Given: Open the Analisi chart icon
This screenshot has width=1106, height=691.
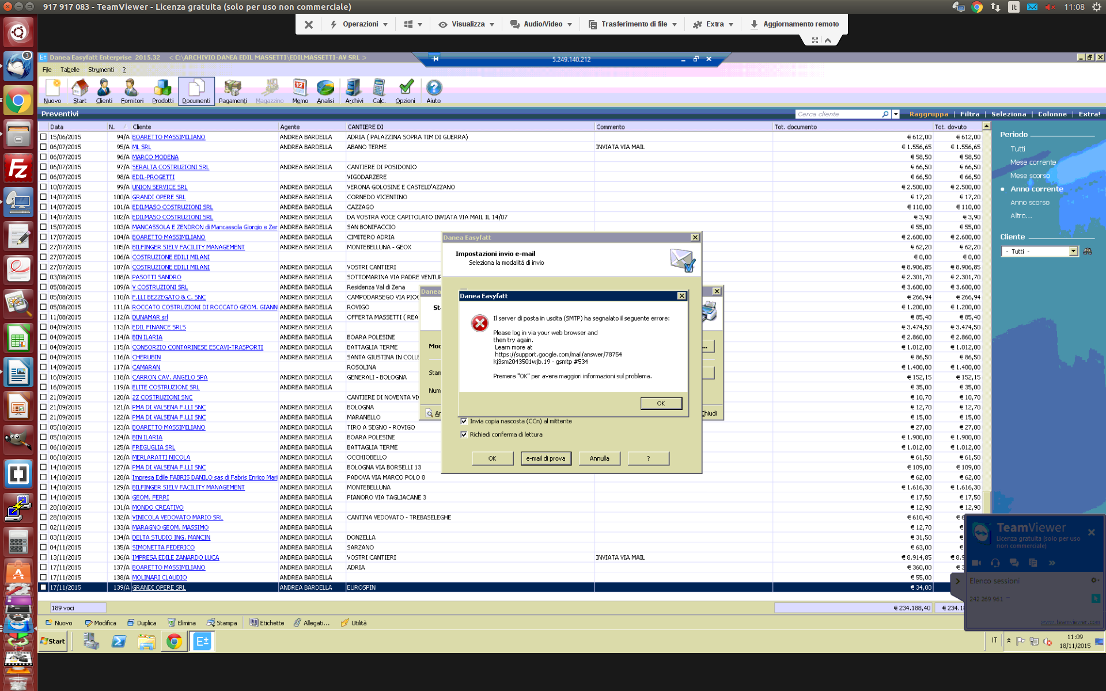Looking at the screenshot, I should (325, 92).
